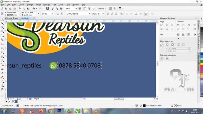The image size is (203, 114).
Task: Open the Myriad Pro font list dropdown
Action: point(89,14)
